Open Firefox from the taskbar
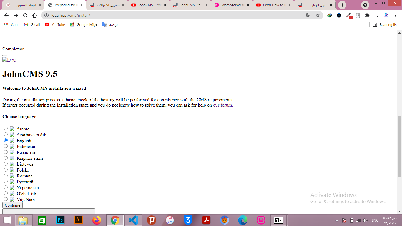Viewport: 402px width, 226px height. (x=97, y=220)
